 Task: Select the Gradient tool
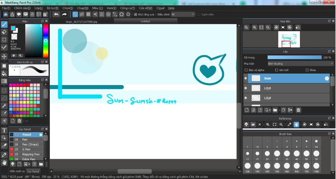4,81
